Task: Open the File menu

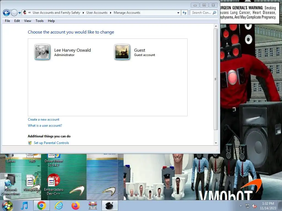Action: 7,21
